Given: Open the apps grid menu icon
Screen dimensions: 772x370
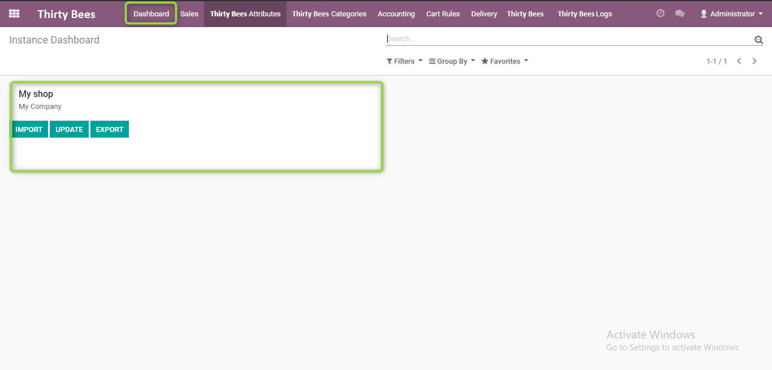Looking at the screenshot, I should (14, 14).
